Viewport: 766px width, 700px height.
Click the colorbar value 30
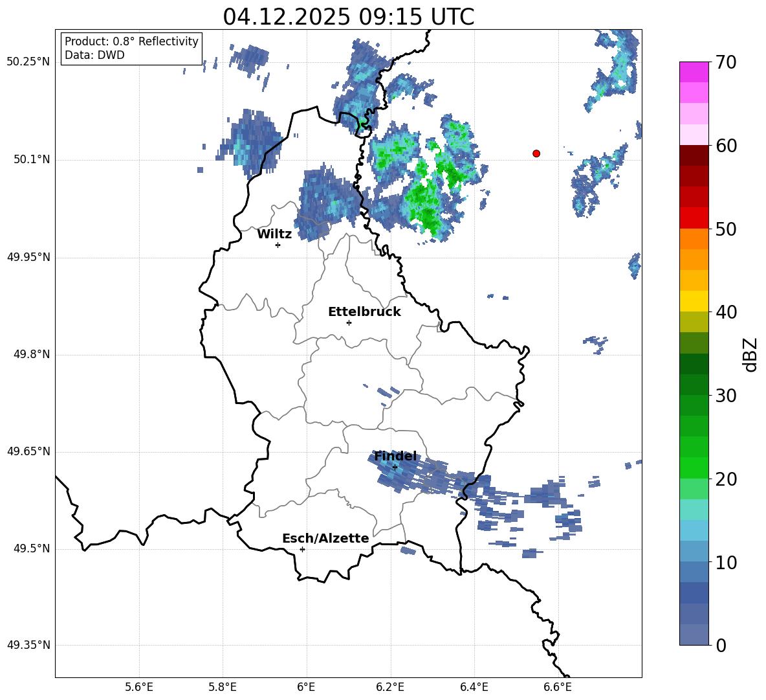pyautogui.click(x=726, y=396)
